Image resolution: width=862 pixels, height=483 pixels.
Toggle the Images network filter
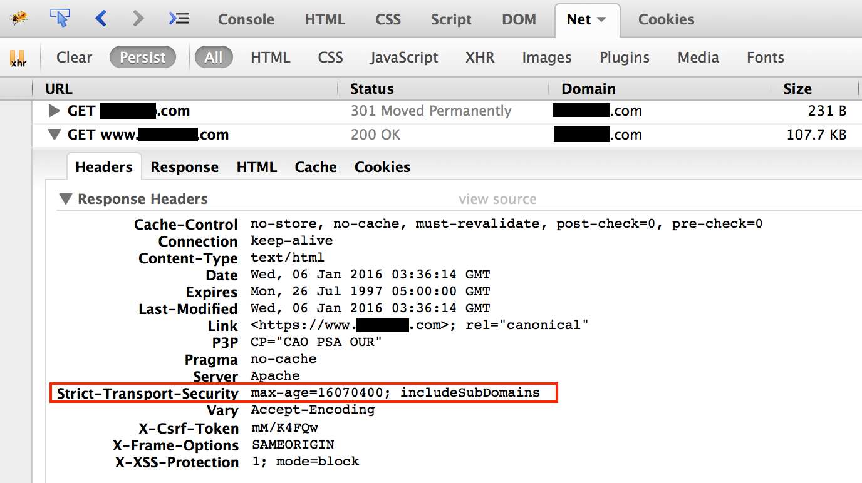[x=546, y=57]
